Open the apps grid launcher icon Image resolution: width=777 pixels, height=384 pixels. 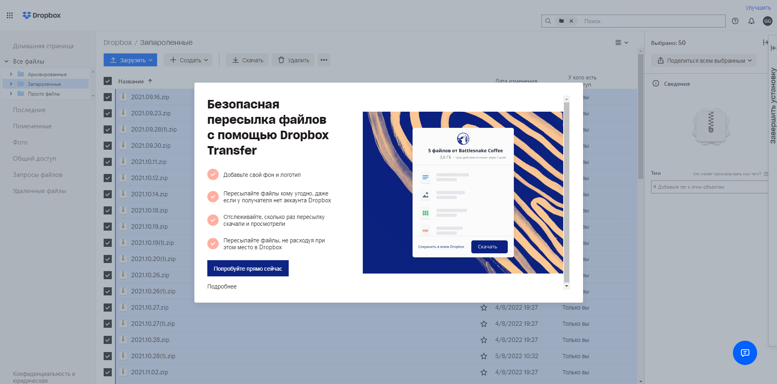(x=10, y=15)
